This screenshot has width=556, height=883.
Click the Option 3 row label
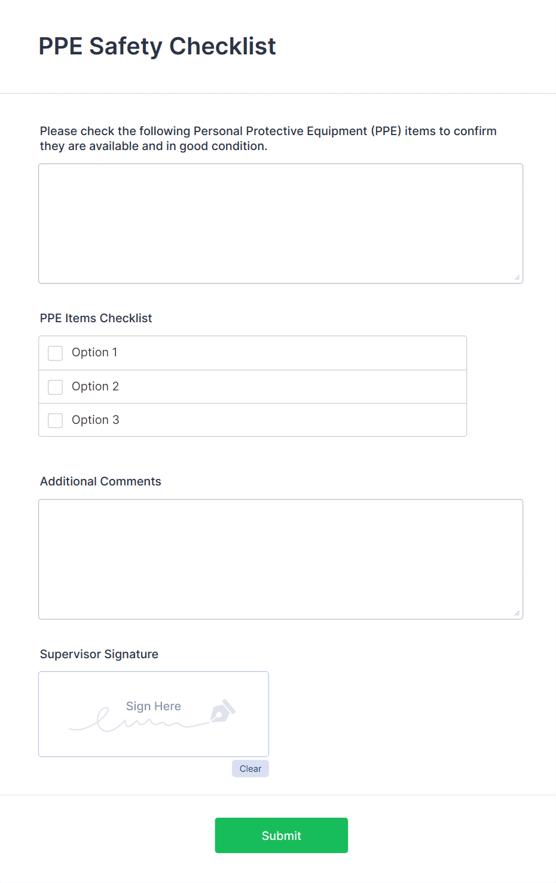95,420
